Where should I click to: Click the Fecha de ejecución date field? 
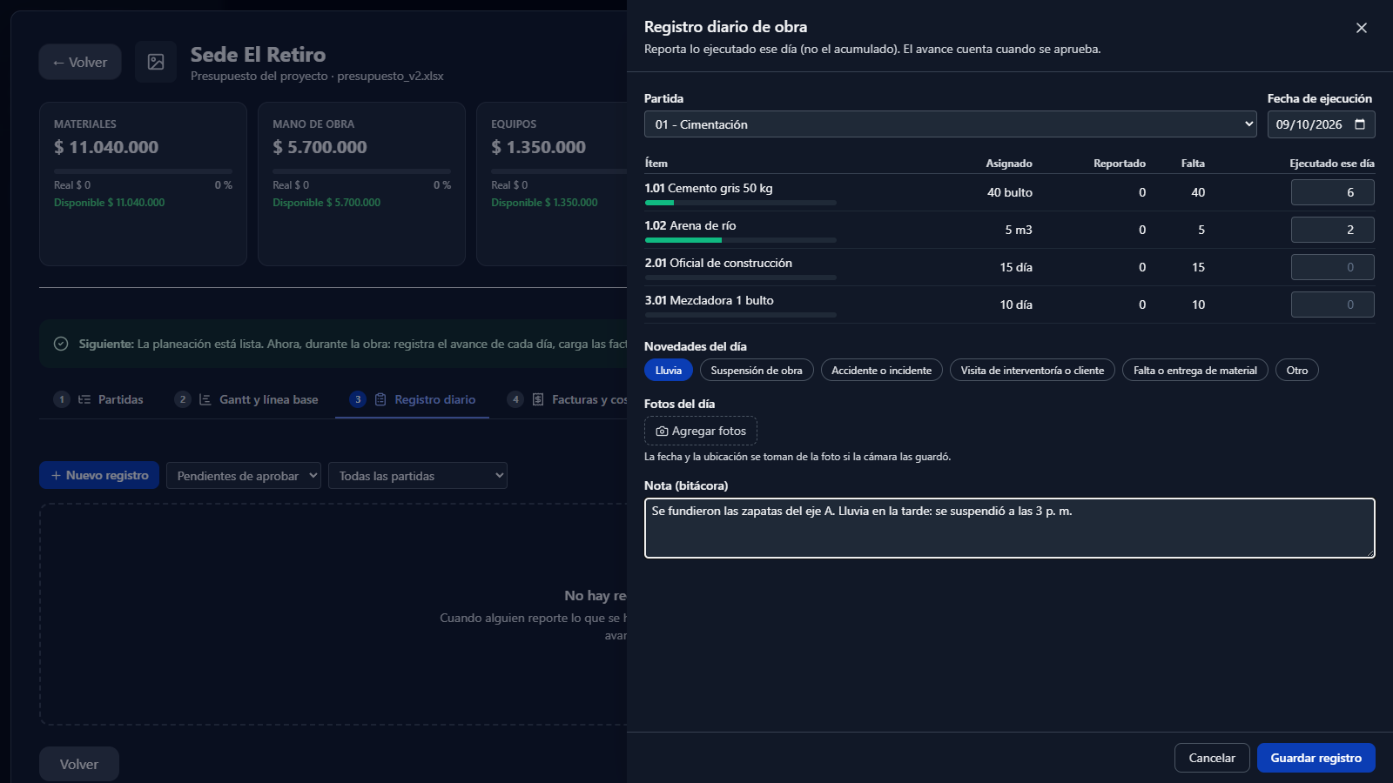(1321, 124)
